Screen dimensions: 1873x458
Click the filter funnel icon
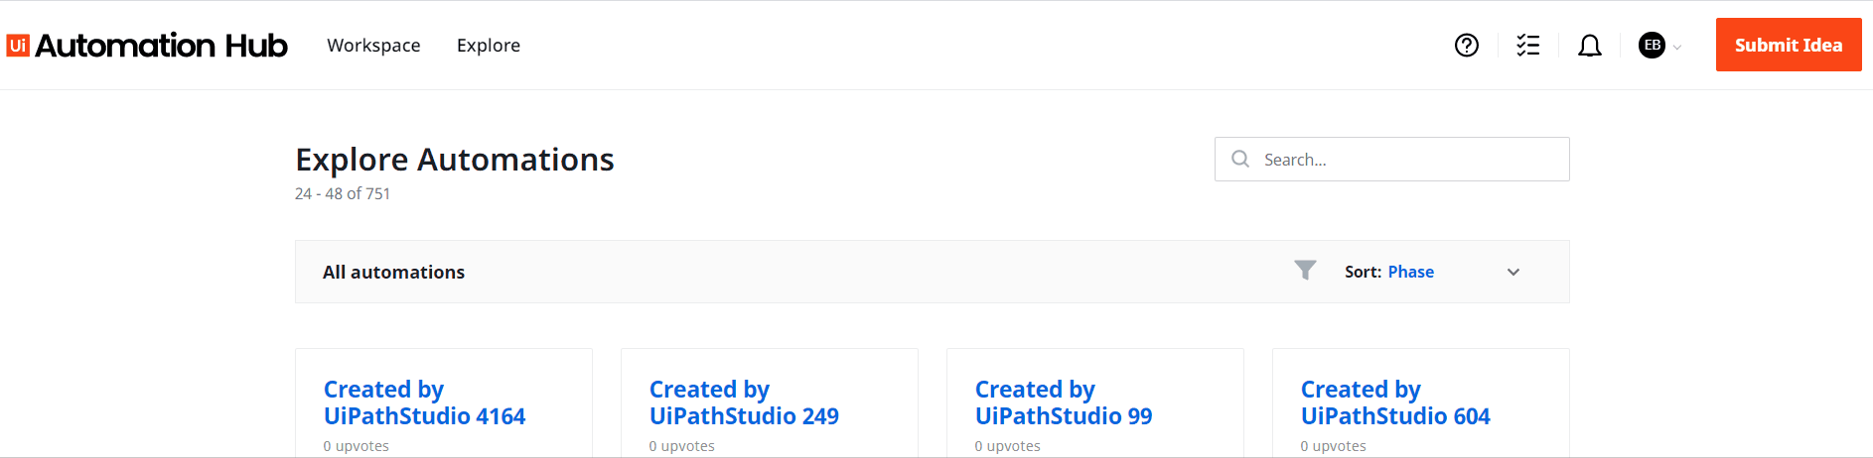coord(1305,270)
